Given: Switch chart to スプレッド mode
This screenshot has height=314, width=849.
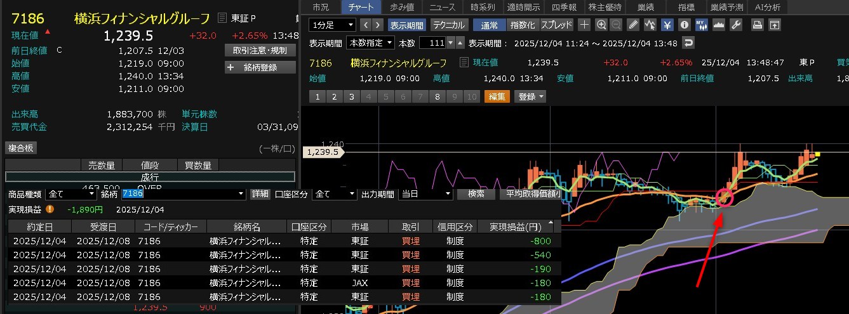Looking at the screenshot, I should pos(557,25).
